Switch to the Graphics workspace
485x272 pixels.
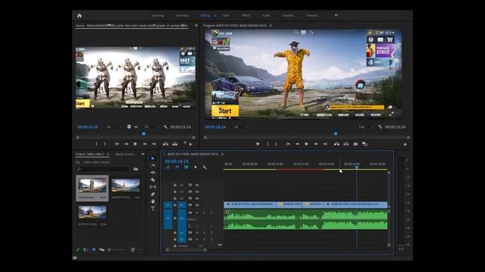pos(288,15)
